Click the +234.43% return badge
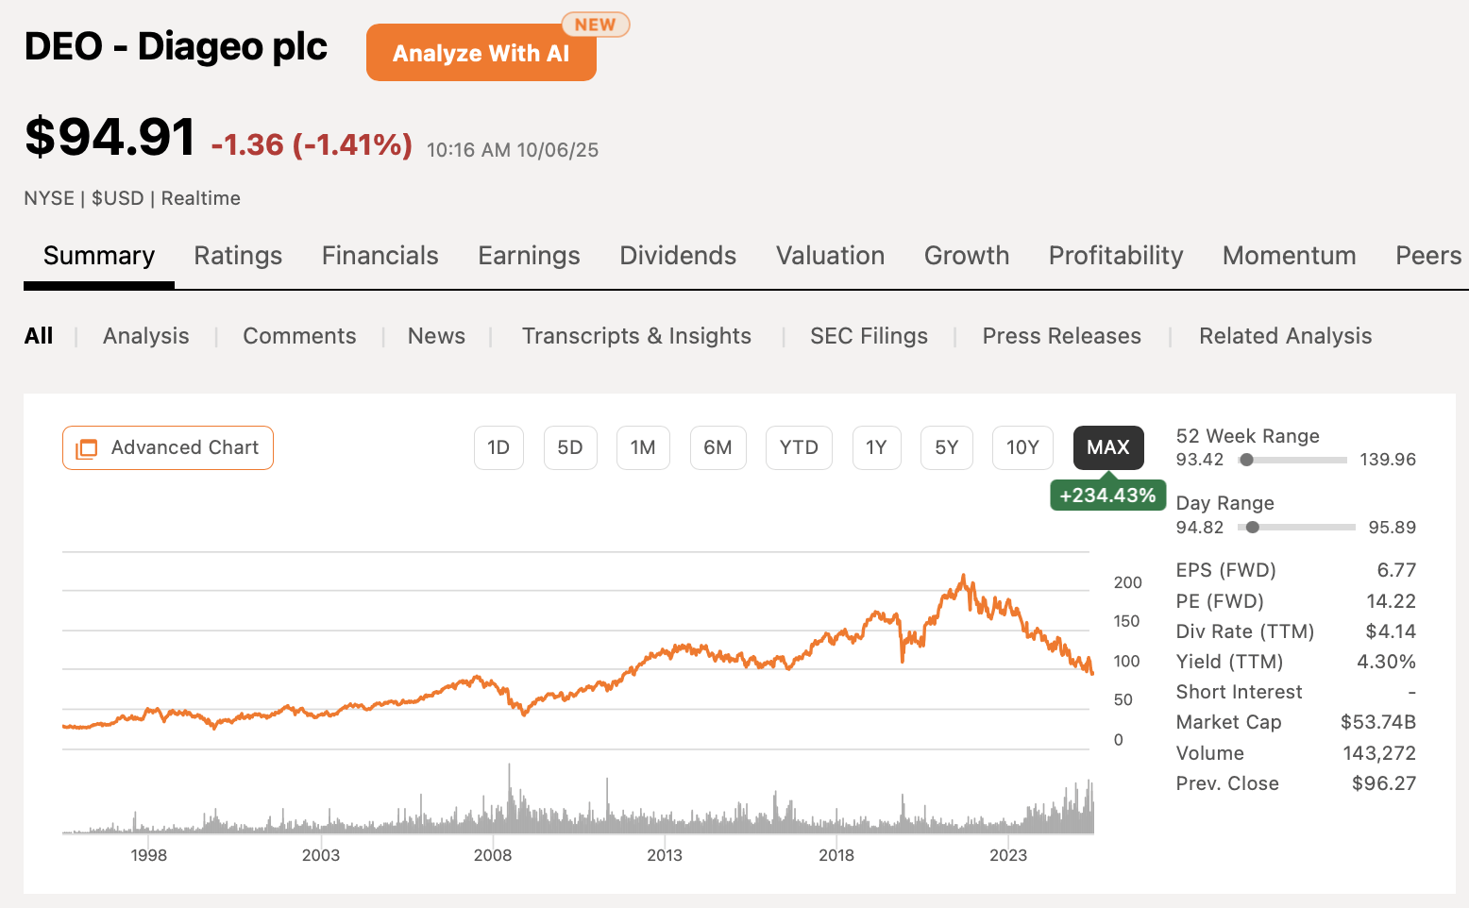1469x908 pixels. pos(1107,494)
